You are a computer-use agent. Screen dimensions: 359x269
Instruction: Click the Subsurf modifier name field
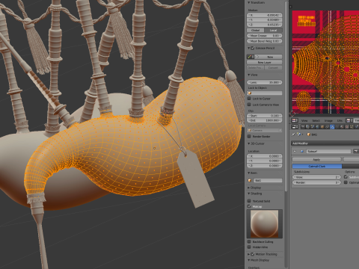tap(328, 151)
